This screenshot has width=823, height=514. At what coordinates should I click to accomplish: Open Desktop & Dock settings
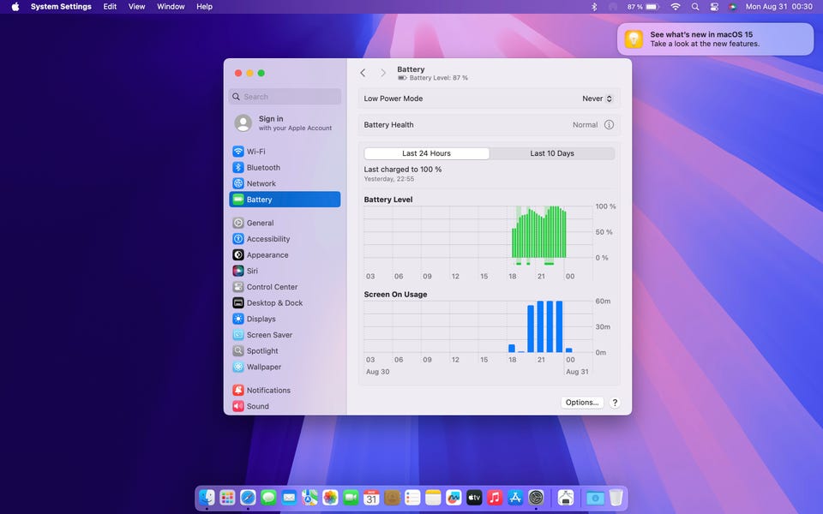coord(285,302)
